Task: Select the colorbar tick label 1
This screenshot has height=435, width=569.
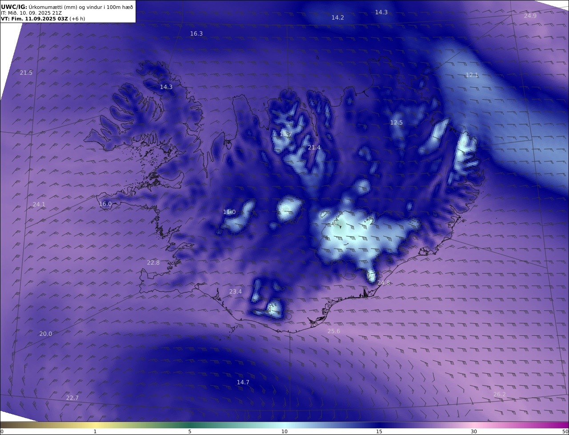Action: pos(95,431)
